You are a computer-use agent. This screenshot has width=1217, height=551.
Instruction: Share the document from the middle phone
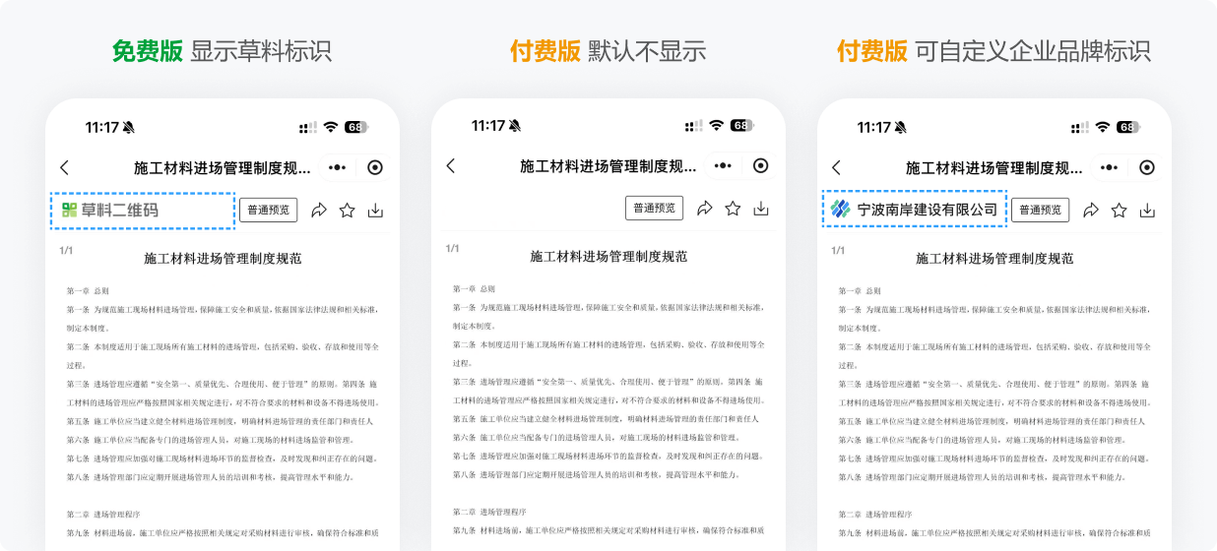click(705, 209)
